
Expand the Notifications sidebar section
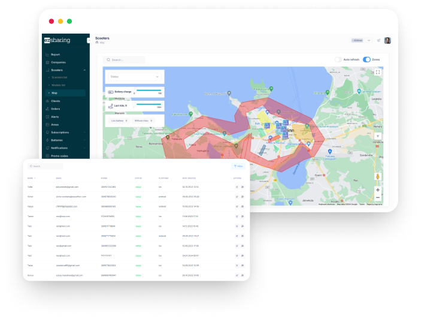pyautogui.click(x=84, y=148)
